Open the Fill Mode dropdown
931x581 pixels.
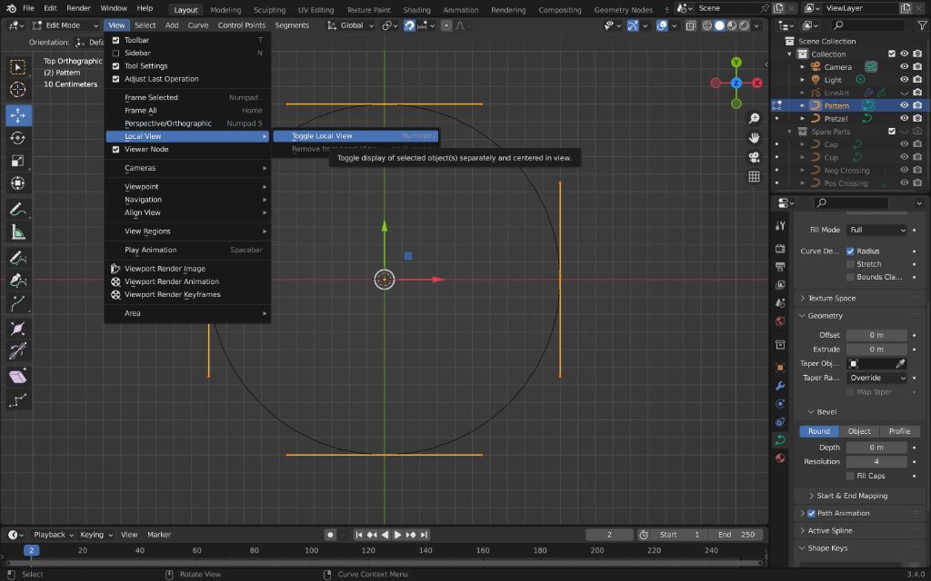(x=876, y=230)
